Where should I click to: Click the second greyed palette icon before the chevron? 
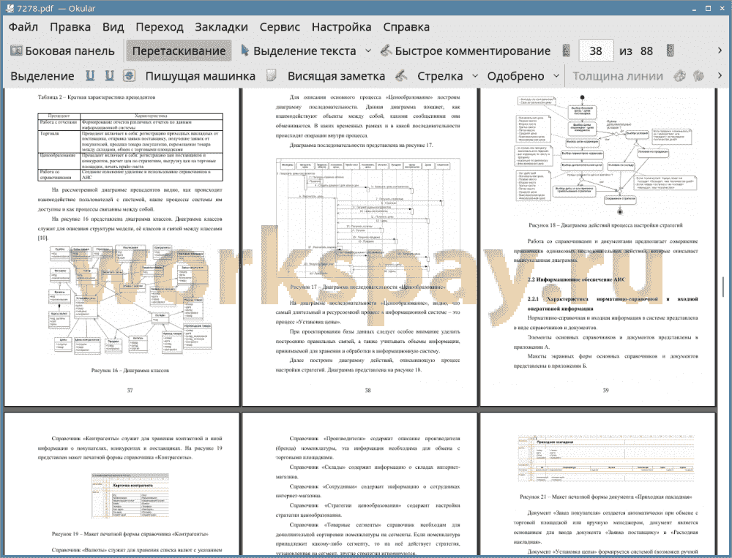pyautogui.click(x=699, y=75)
